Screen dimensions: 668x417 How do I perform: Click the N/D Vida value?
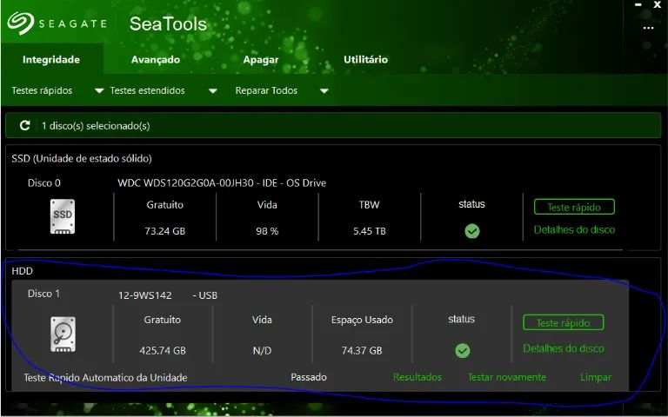262,351
